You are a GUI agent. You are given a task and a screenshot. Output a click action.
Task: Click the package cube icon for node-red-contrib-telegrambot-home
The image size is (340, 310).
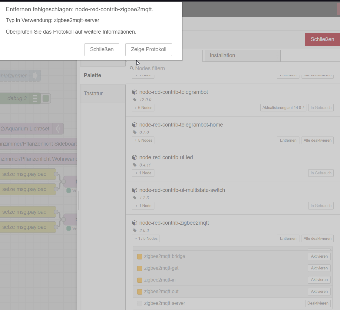pyautogui.click(x=134, y=125)
